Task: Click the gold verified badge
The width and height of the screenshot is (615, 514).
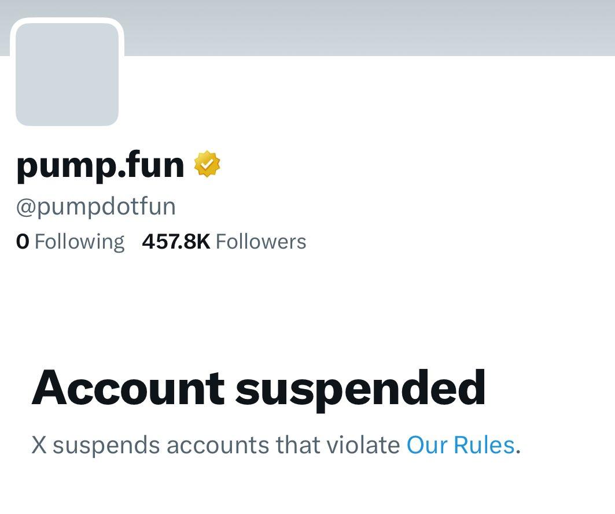Action: pos(207,165)
